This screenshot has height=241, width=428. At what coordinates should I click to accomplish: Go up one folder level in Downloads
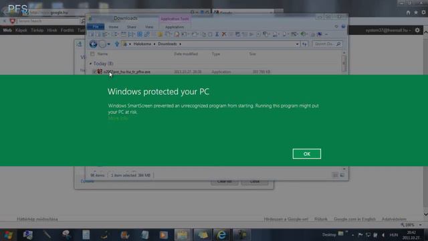tap(117, 44)
